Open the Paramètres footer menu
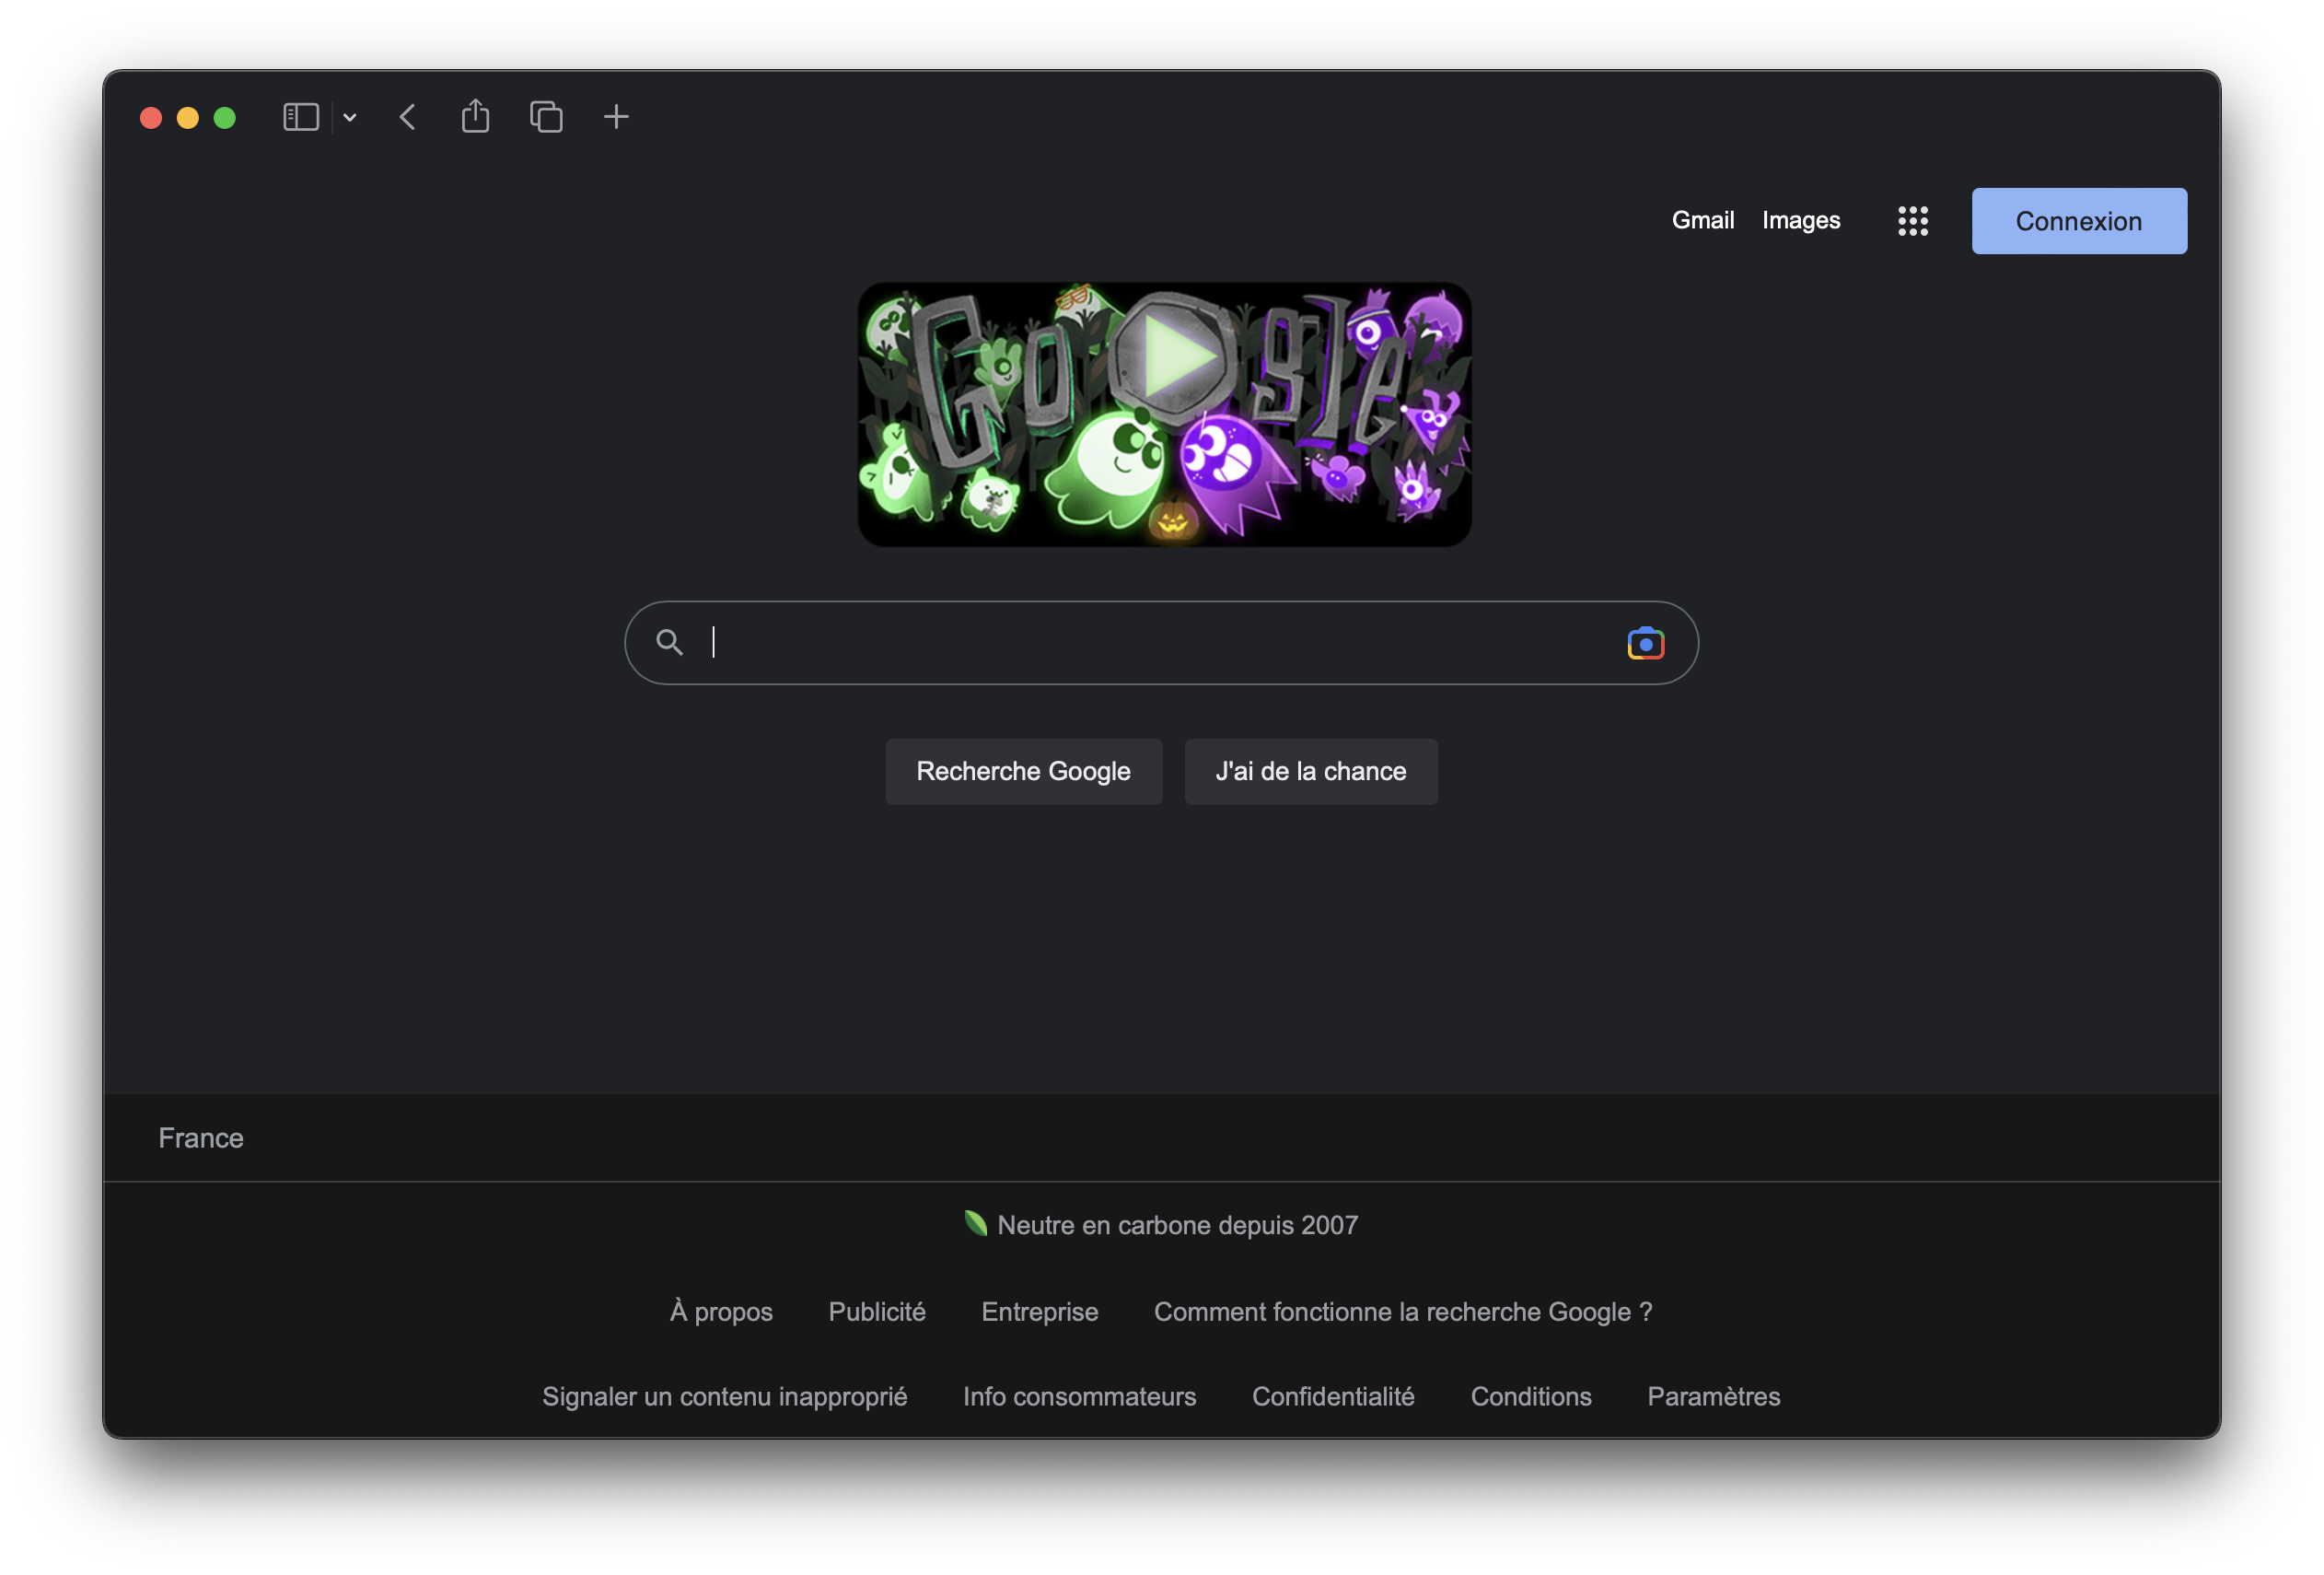 (x=1713, y=1396)
